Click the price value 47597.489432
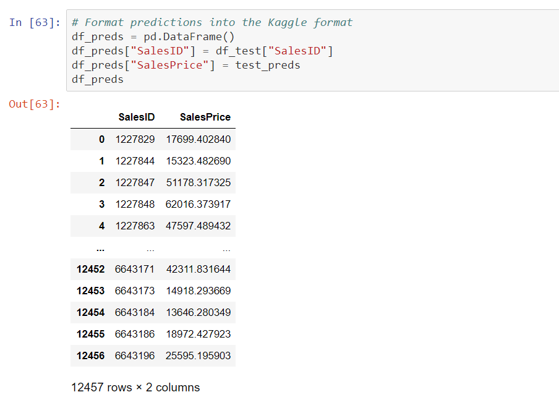 [x=198, y=226]
